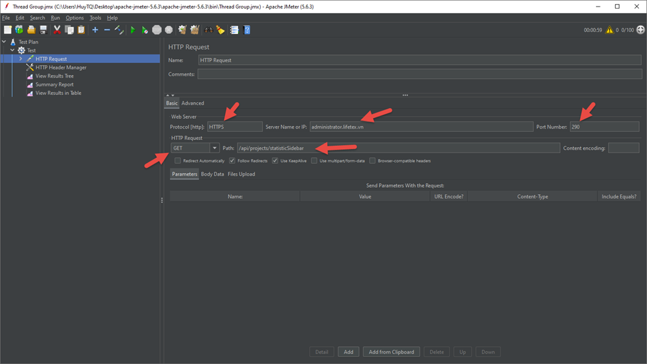
Task: Click the Help question mark icon
Action: (x=247, y=30)
